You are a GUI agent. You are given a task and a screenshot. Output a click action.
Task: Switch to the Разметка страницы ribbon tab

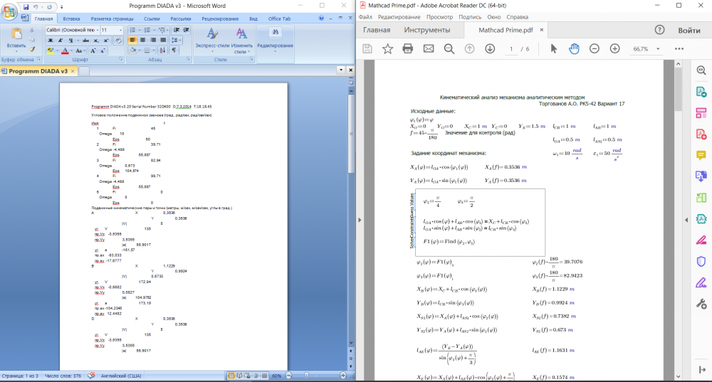pos(112,18)
